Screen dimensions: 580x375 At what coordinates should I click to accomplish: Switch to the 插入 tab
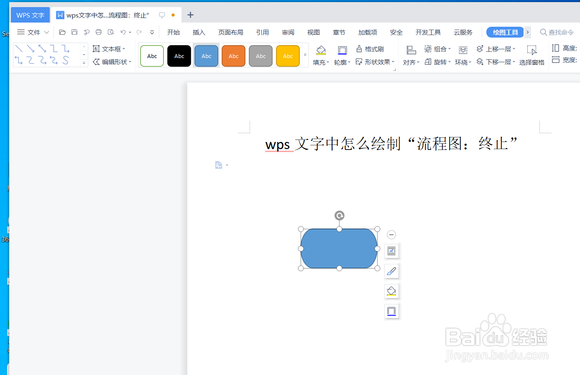[199, 32]
